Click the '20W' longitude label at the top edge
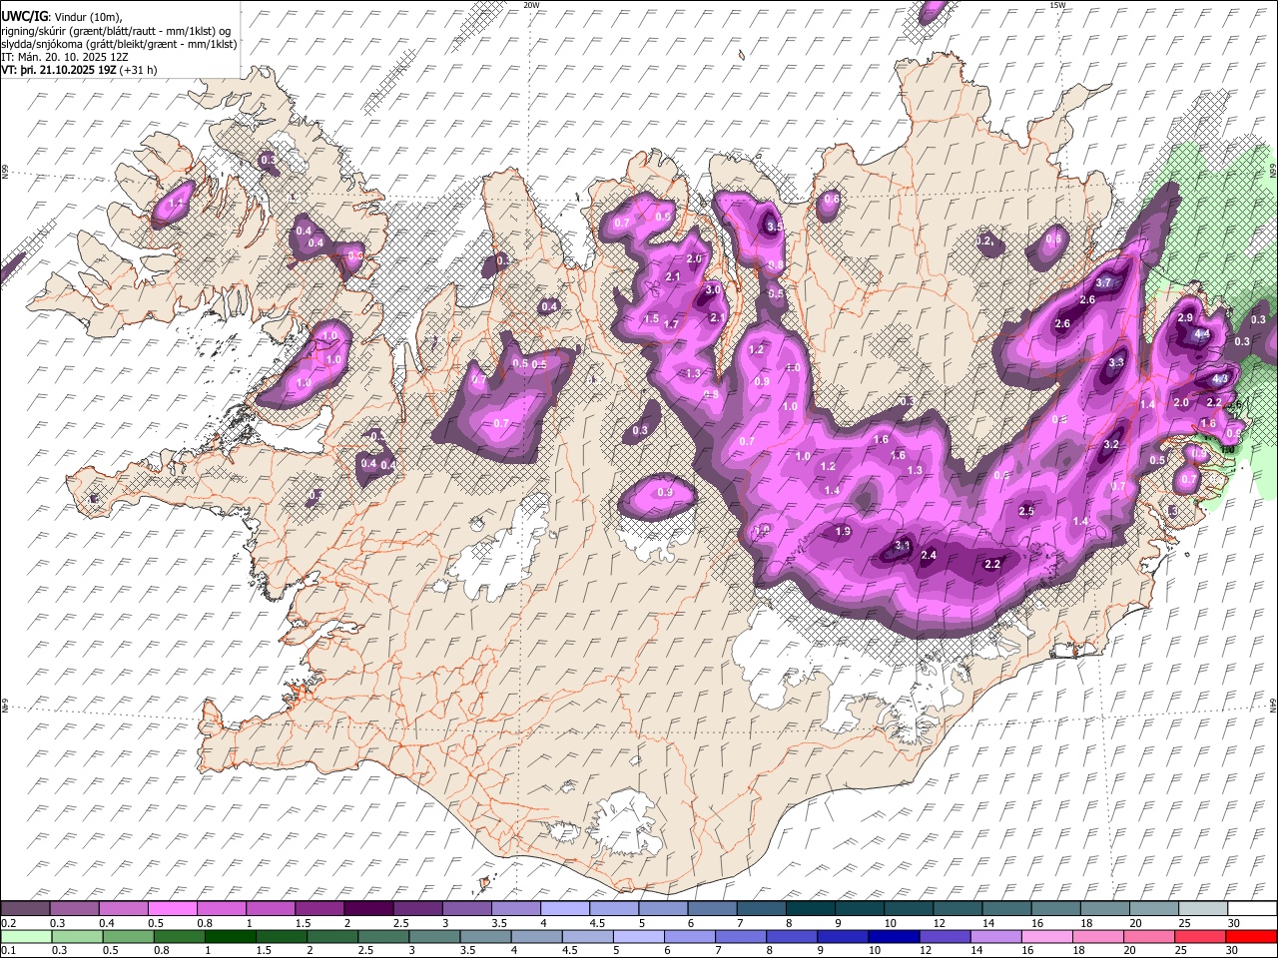This screenshot has width=1278, height=958. (x=531, y=5)
